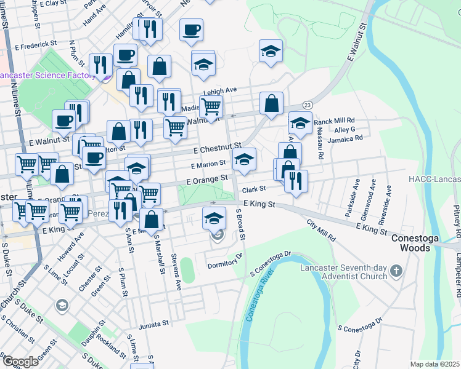This screenshot has height=369, width=461.
Task: Click the E Frederick St label
Action: tap(36, 45)
